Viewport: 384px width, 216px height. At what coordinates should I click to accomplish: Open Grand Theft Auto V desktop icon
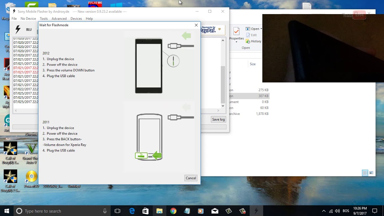click(31, 154)
